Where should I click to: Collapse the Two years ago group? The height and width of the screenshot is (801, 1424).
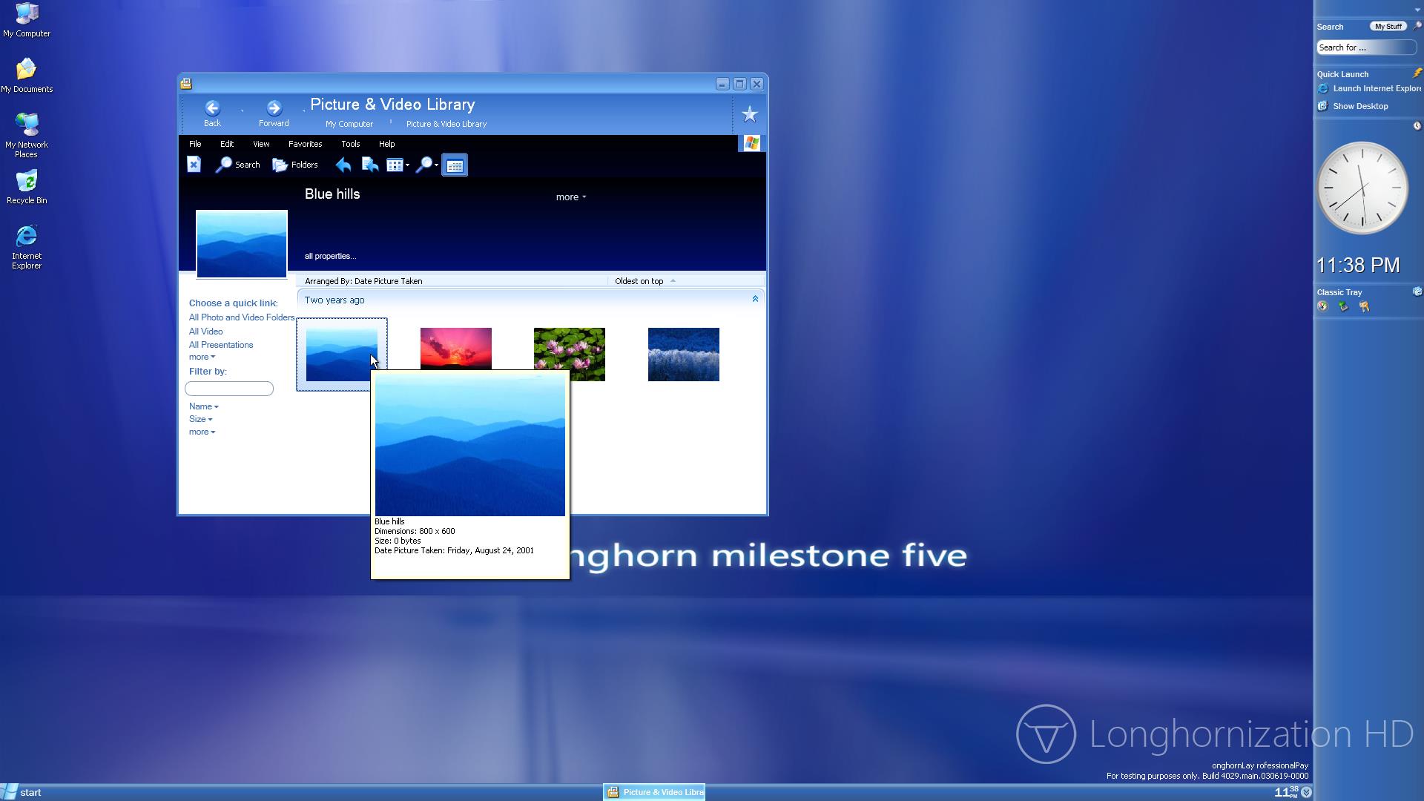tap(755, 299)
